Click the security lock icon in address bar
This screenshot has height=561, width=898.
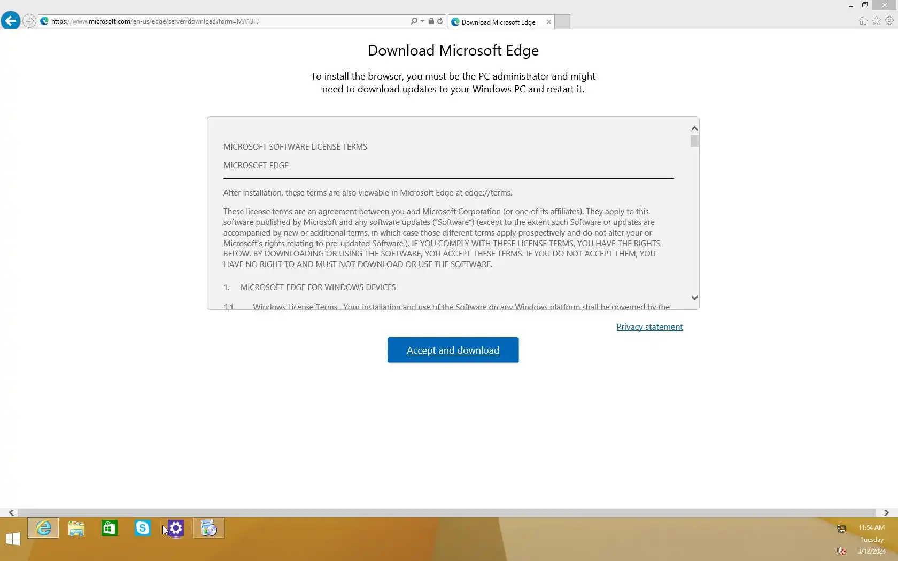tap(431, 21)
